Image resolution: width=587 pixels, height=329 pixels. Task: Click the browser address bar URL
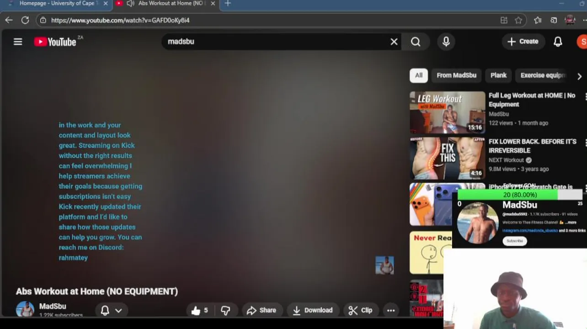(x=120, y=20)
